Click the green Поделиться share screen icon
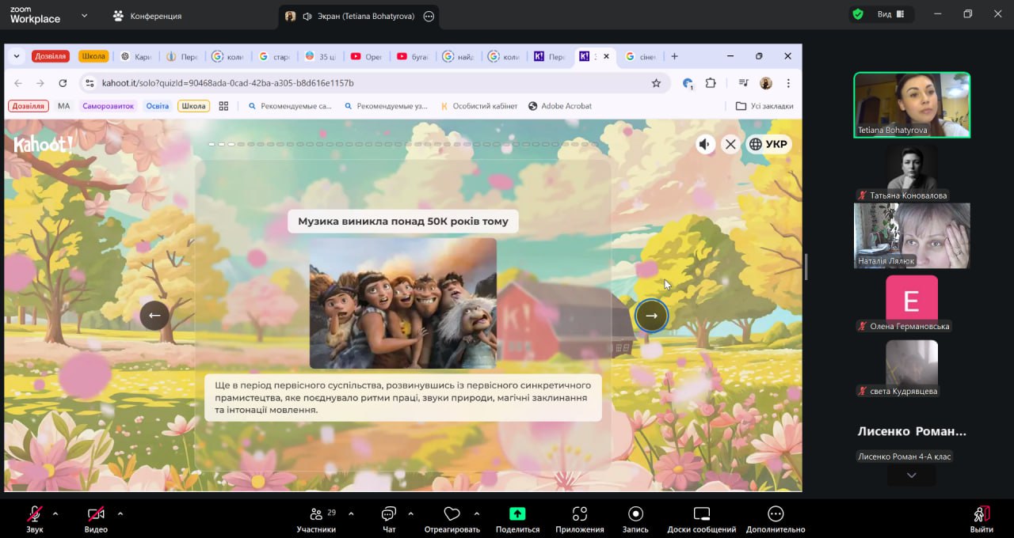Screen dimensions: 1014x538 [x=517, y=514]
